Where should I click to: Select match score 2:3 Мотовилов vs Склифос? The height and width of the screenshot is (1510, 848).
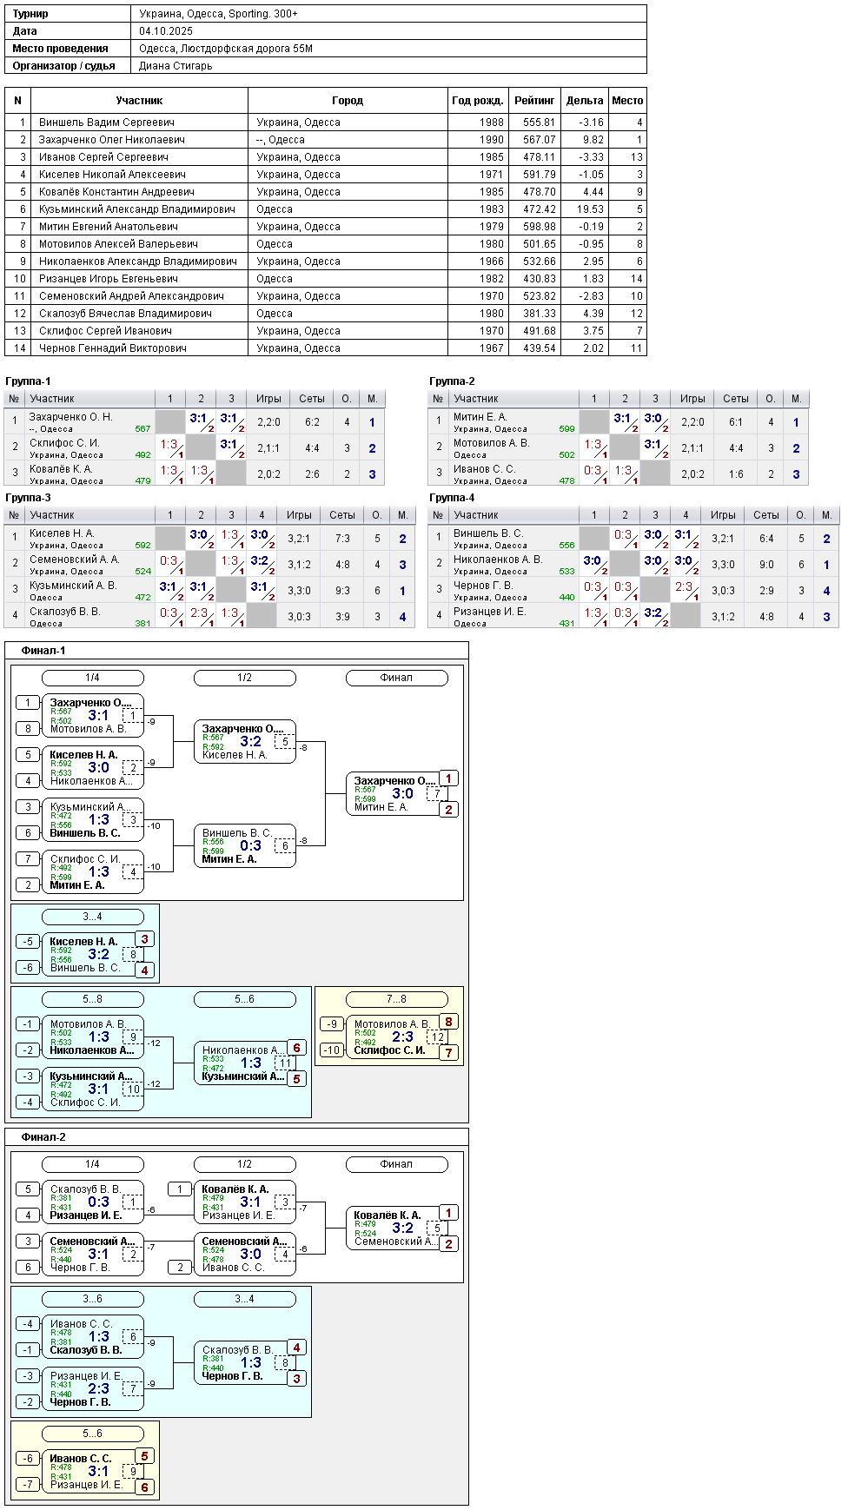[402, 1036]
